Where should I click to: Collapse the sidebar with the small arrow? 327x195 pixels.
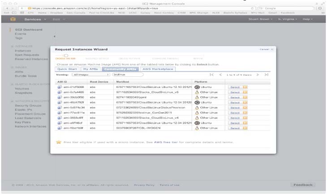[55, 36]
